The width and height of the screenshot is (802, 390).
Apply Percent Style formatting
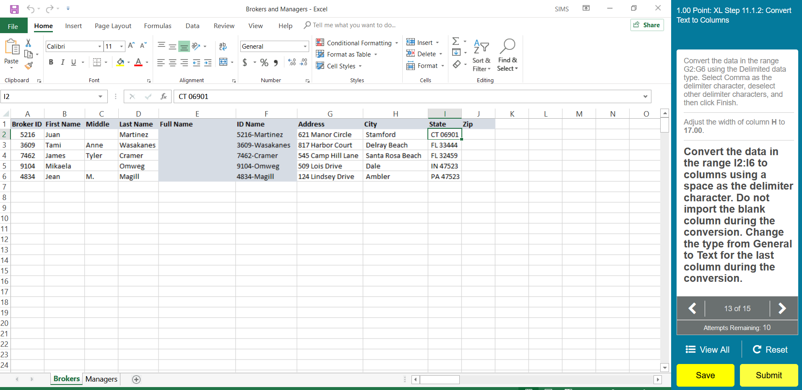(x=264, y=62)
